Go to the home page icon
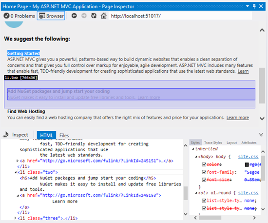268x223 pixels. coord(104,16)
